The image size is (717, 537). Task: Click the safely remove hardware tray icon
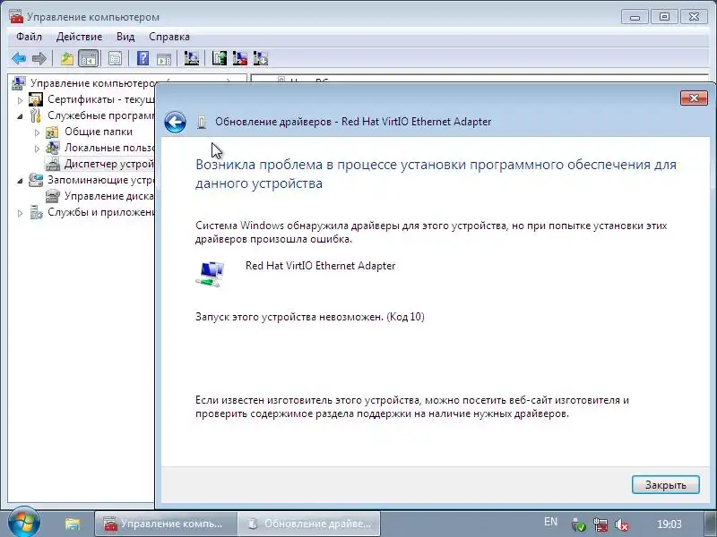point(578,524)
